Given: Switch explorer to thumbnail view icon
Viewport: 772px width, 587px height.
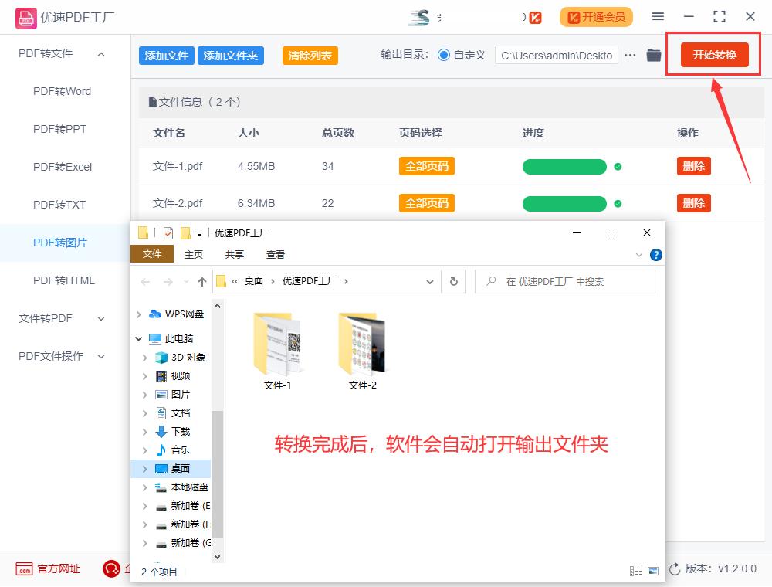Looking at the screenshot, I should click(652, 570).
